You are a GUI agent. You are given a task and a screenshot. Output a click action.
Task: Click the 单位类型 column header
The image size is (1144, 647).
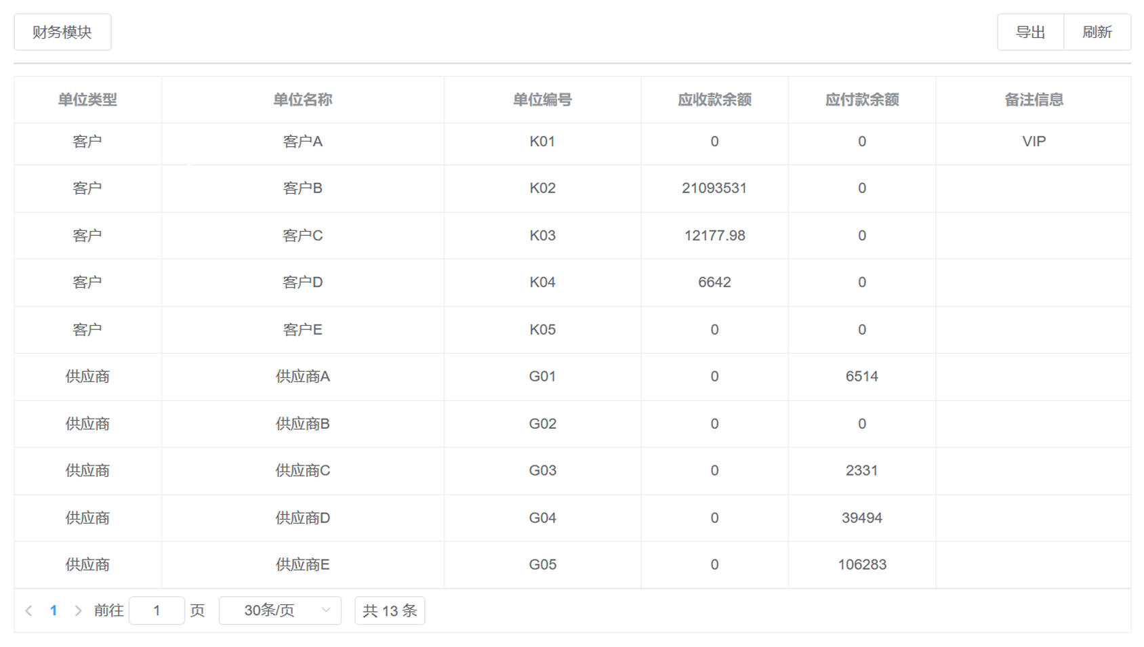click(87, 100)
